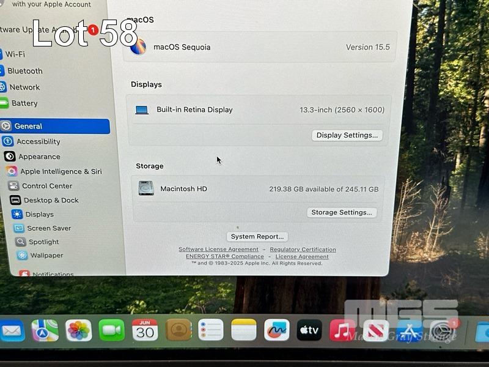Open Maps app in the Dock
489x367 pixels.
tap(45, 330)
